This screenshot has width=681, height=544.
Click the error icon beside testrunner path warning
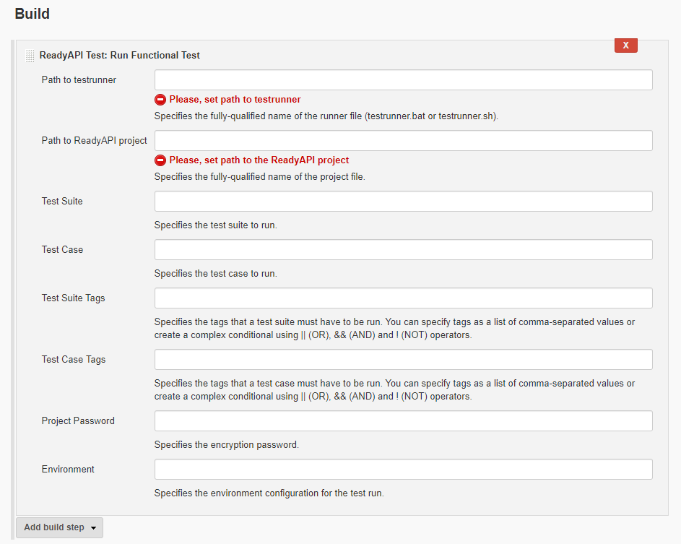coord(160,99)
